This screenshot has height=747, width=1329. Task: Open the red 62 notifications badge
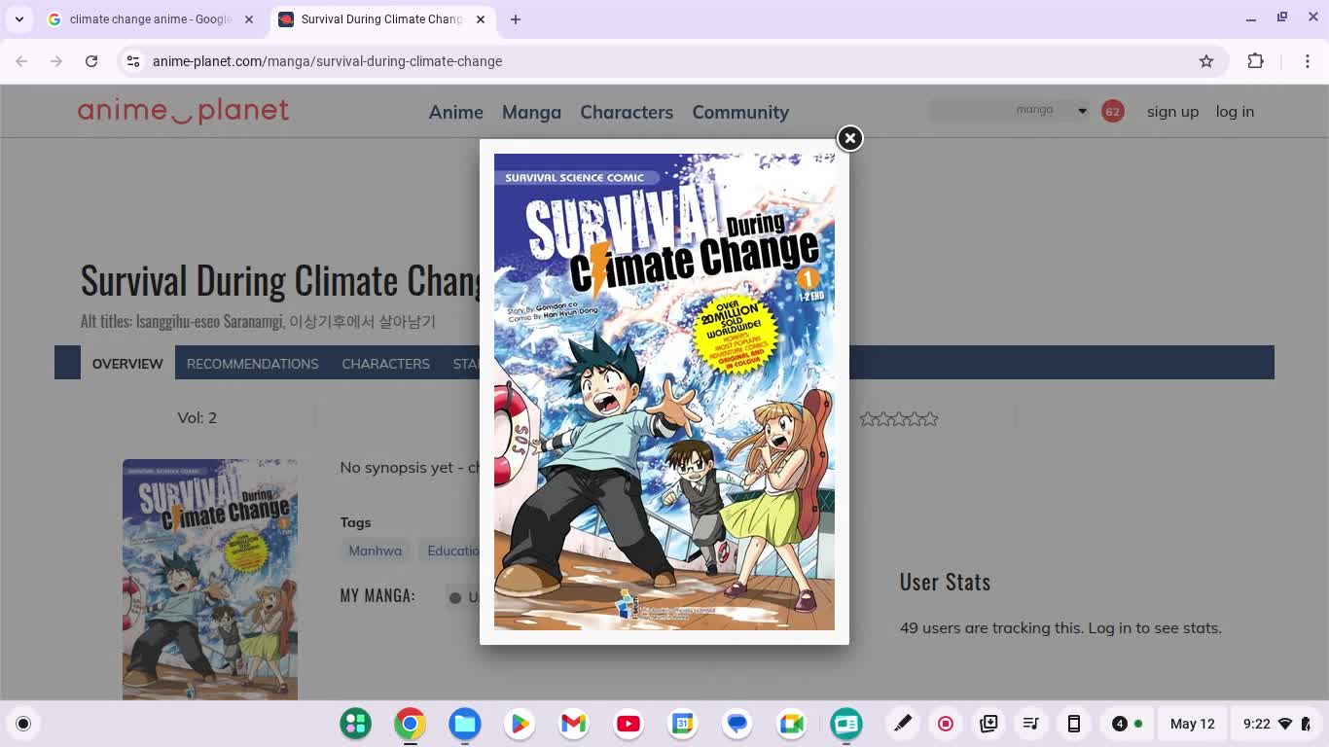click(x=1112, y=111)
